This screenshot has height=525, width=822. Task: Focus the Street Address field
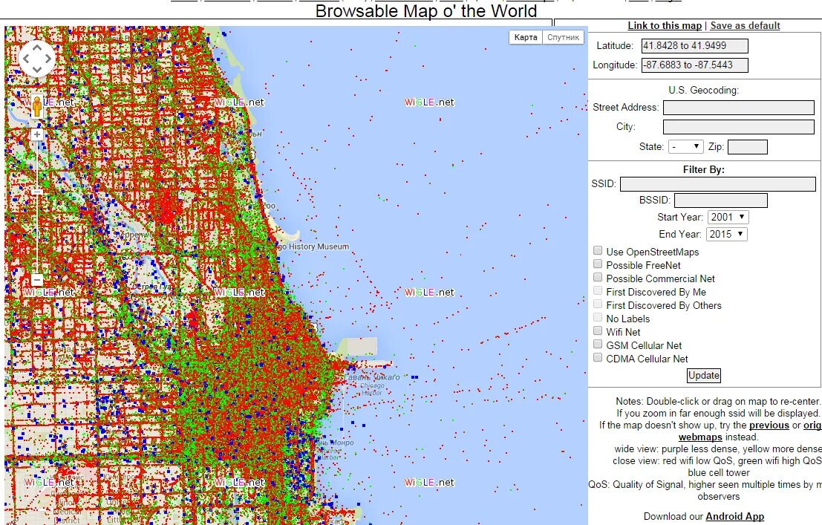pyautogui.click(x=738, y=108)
